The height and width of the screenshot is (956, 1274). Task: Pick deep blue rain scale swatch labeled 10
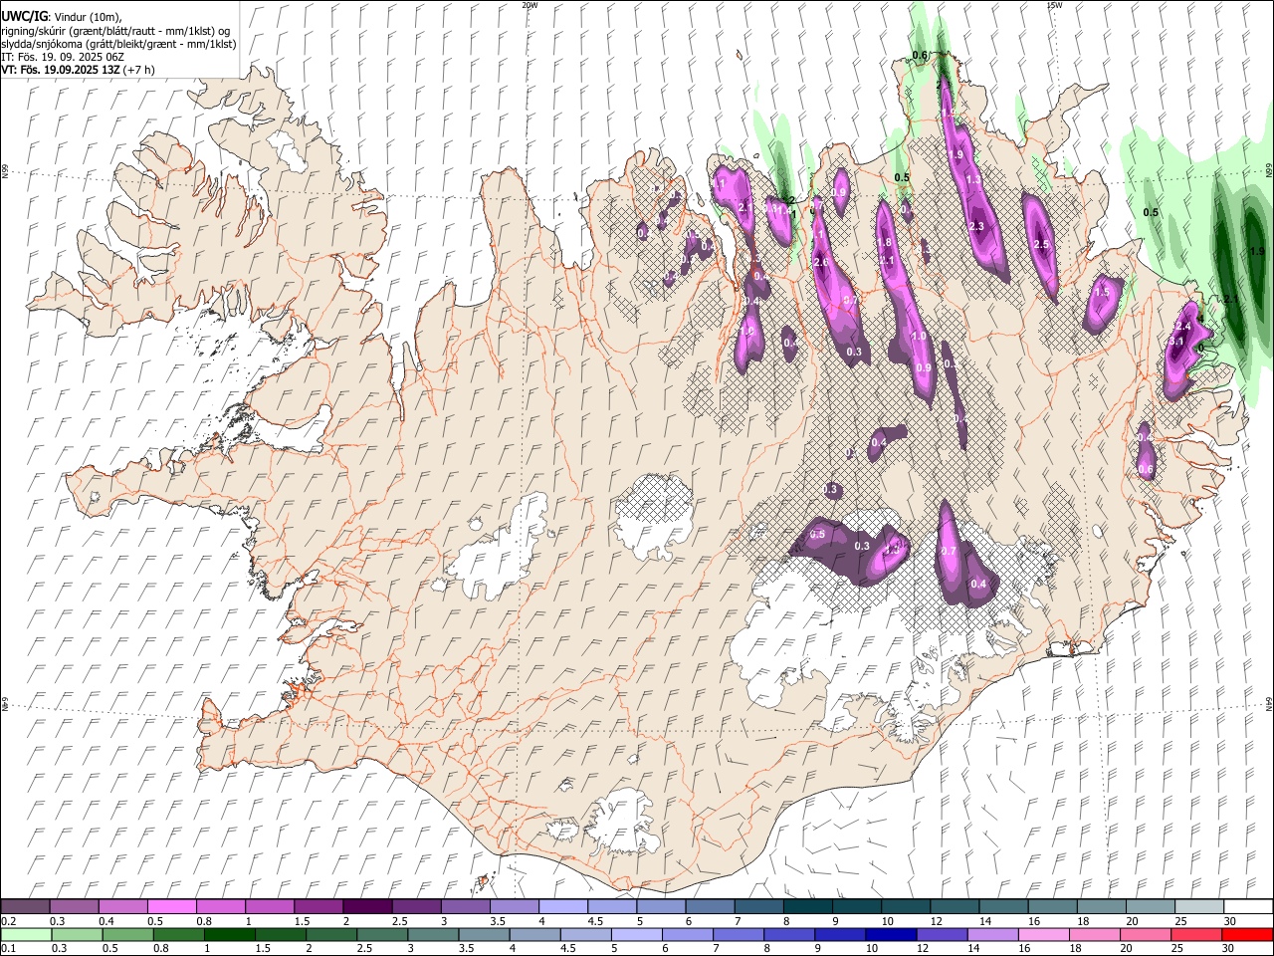(891, 934)
